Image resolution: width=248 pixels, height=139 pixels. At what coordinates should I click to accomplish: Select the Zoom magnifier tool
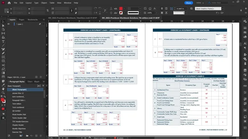[x=3, y=93]
